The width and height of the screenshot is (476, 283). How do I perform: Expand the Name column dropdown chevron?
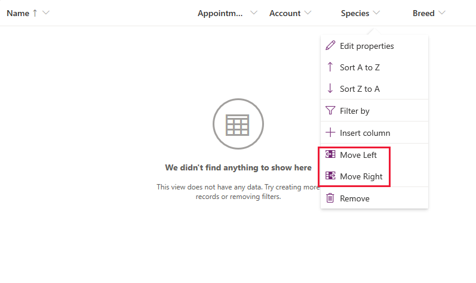tap(46, 13)
